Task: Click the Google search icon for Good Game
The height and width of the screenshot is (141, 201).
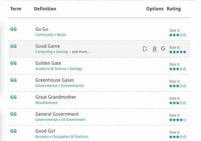Action: point(163,49)
